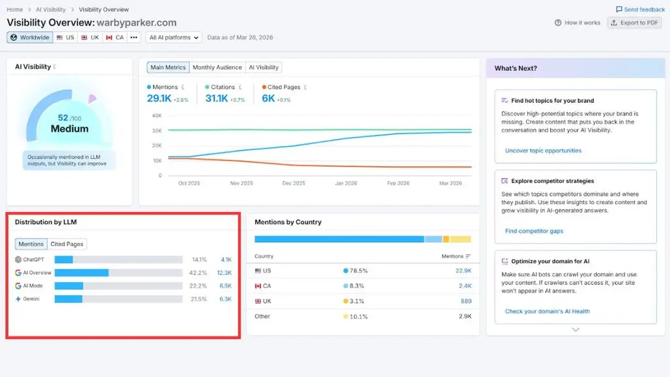Click the Send feedback speech bubble icon
The image size is (670, 377).
619,9
